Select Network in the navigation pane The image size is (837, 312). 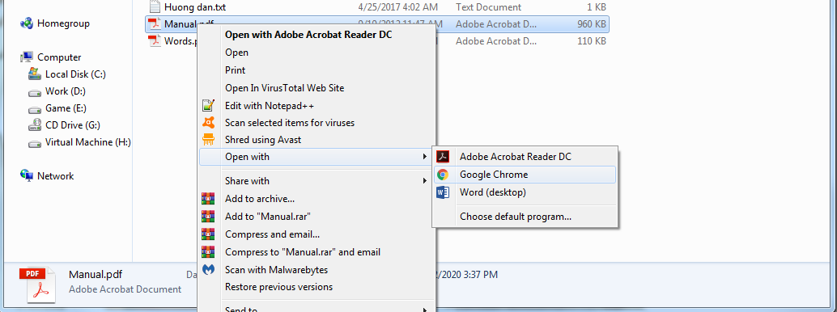pos(56,176)
